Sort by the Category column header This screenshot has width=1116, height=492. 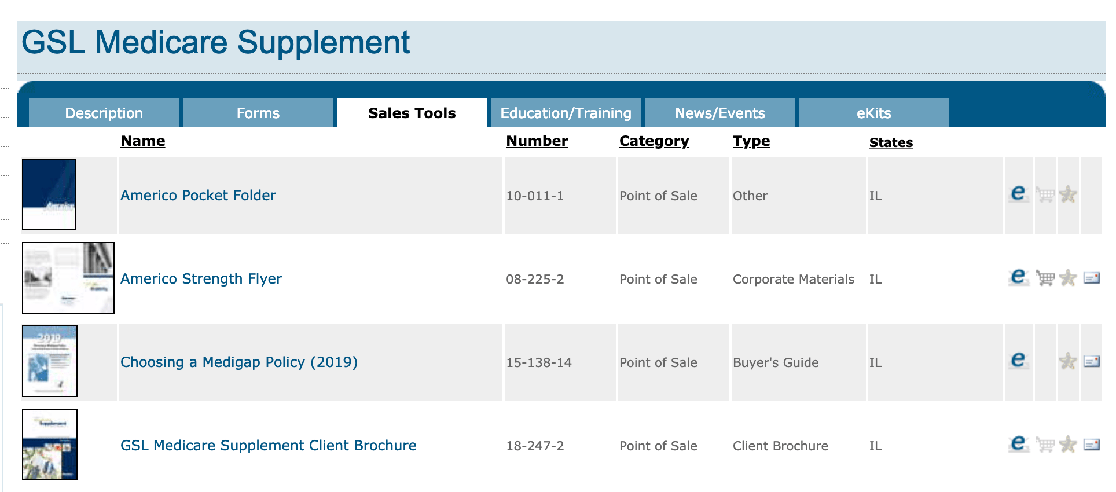tap(654, 141)
